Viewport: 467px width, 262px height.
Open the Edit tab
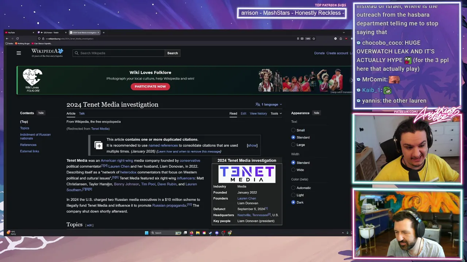pos(243,114)
